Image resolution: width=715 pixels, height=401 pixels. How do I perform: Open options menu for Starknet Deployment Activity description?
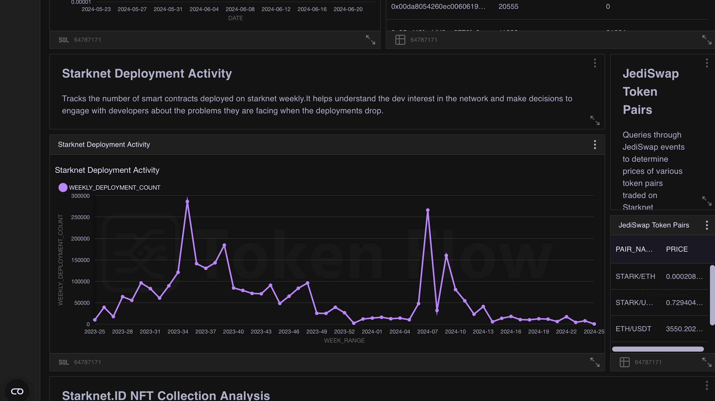[594, 63]
